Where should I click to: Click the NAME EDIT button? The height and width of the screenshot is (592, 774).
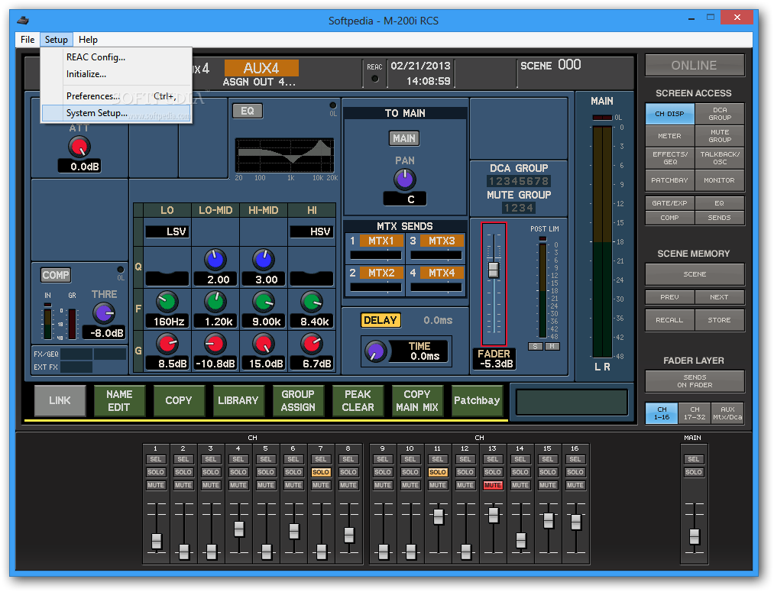tap(119, 400)
